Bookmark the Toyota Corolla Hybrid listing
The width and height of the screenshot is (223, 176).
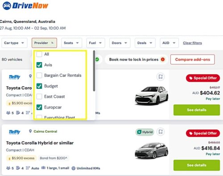pyautogui.click(x=161, y=132)
